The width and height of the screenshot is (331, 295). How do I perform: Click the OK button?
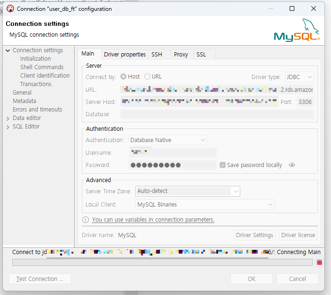click(252, 279)
